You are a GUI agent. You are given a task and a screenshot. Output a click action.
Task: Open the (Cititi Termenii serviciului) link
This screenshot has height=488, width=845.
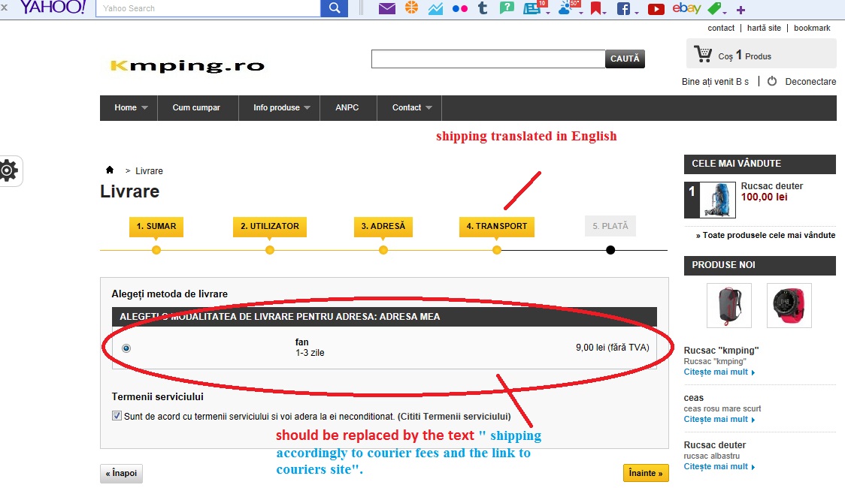pyautogui.click(x=454, y=417)
